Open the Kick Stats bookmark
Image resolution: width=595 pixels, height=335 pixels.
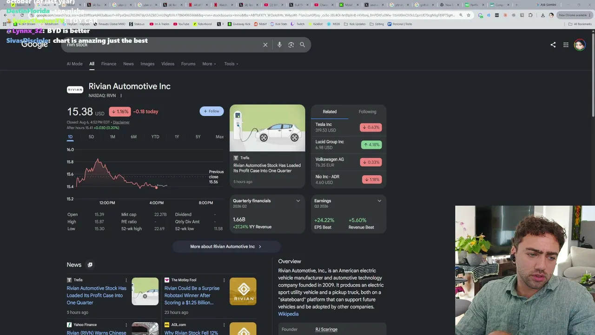coord(278,24)
